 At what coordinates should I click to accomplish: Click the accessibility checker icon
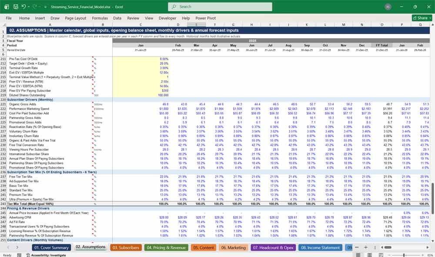28,255
